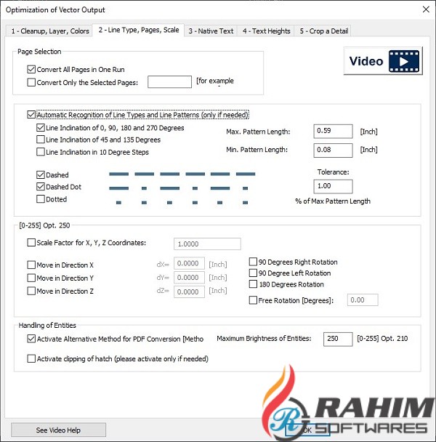Uncheck Activate Alternative Method for PDF Conversion

(x=31, y=339)
